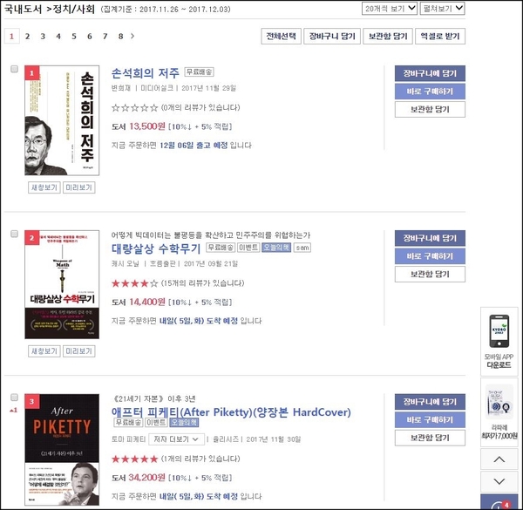The width and height of the screenshot is (523, 510).
Task: Click publisher 율리시즈
Action: pyautogui.click(x=226, y=439)
